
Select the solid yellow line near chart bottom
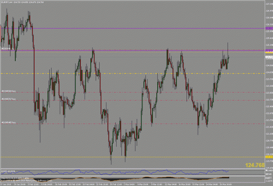[133, 157]
